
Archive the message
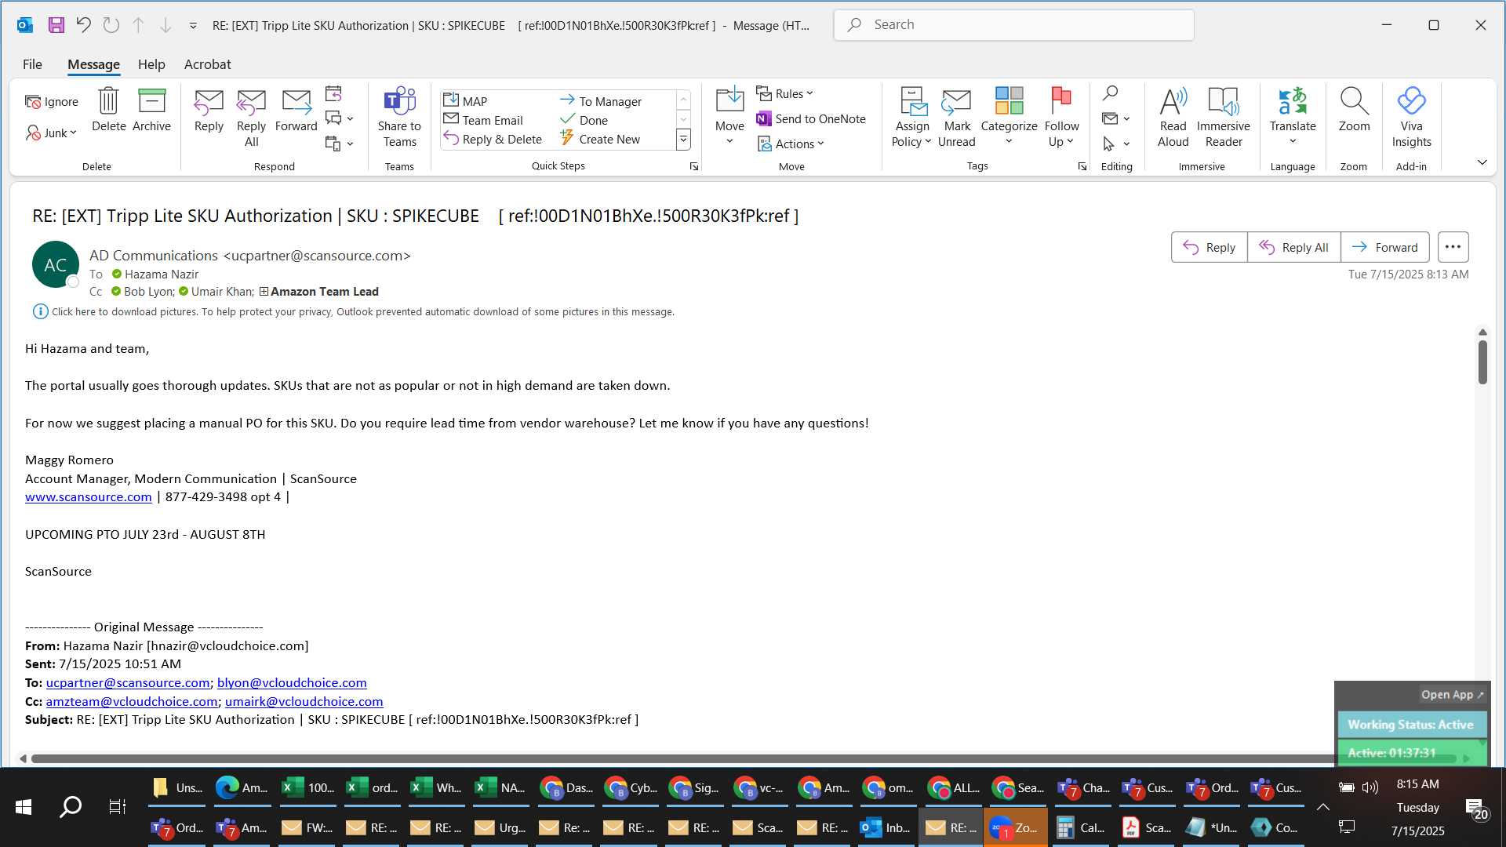(x=151, y=110)
